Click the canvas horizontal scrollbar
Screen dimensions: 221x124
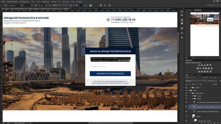(x=110, y=123)
